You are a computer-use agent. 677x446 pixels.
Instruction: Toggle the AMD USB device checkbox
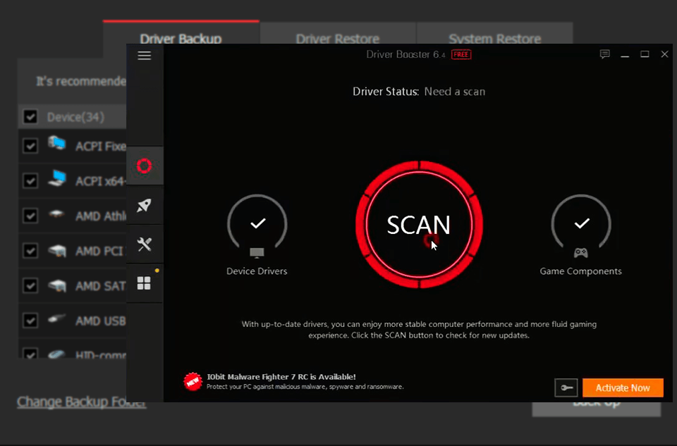click(30, 320)
